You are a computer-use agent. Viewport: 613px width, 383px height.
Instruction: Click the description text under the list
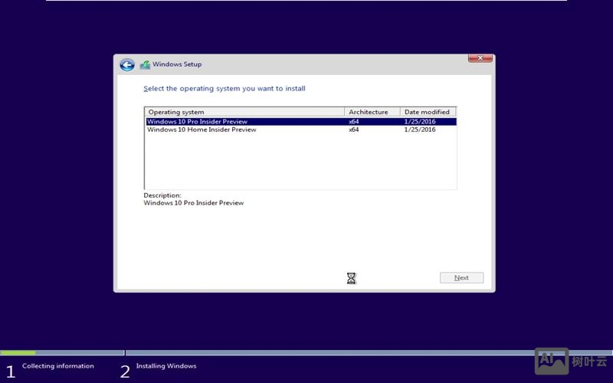tap(193, 203)
